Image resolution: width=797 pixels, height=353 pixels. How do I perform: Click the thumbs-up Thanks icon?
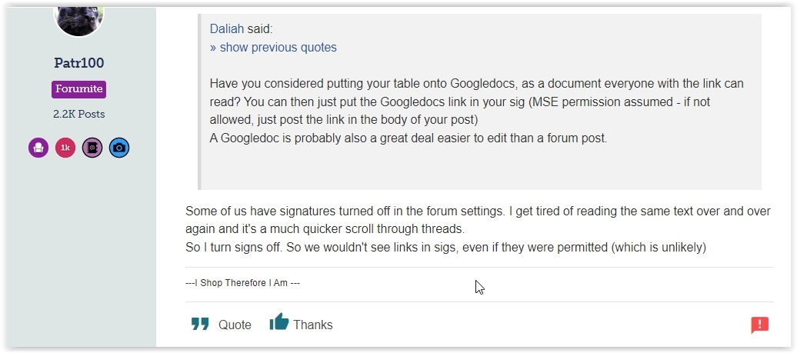tap(279, 322)
